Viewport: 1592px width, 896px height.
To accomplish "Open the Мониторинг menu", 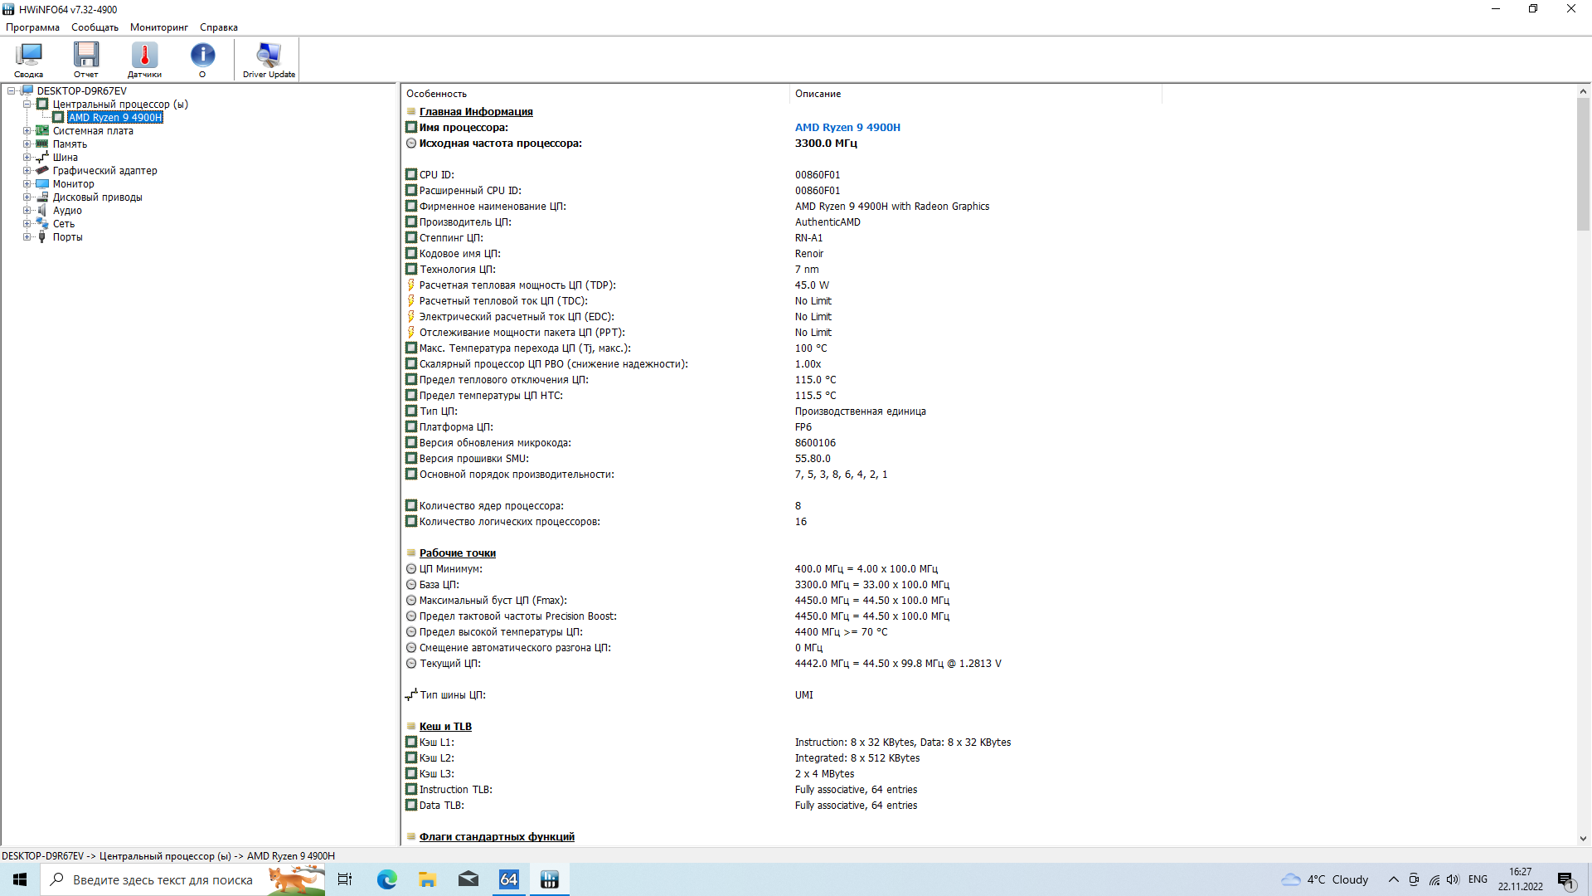I will pos(158,27).
